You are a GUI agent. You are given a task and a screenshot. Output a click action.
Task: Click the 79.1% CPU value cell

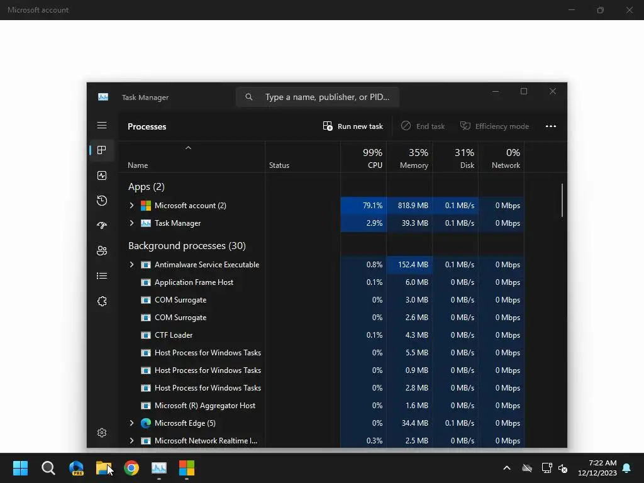point(364,206)
